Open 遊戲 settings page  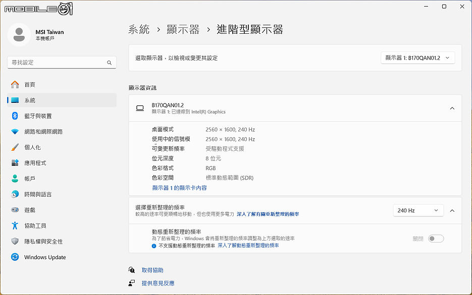pyautogui.click(x=62, y=210)
